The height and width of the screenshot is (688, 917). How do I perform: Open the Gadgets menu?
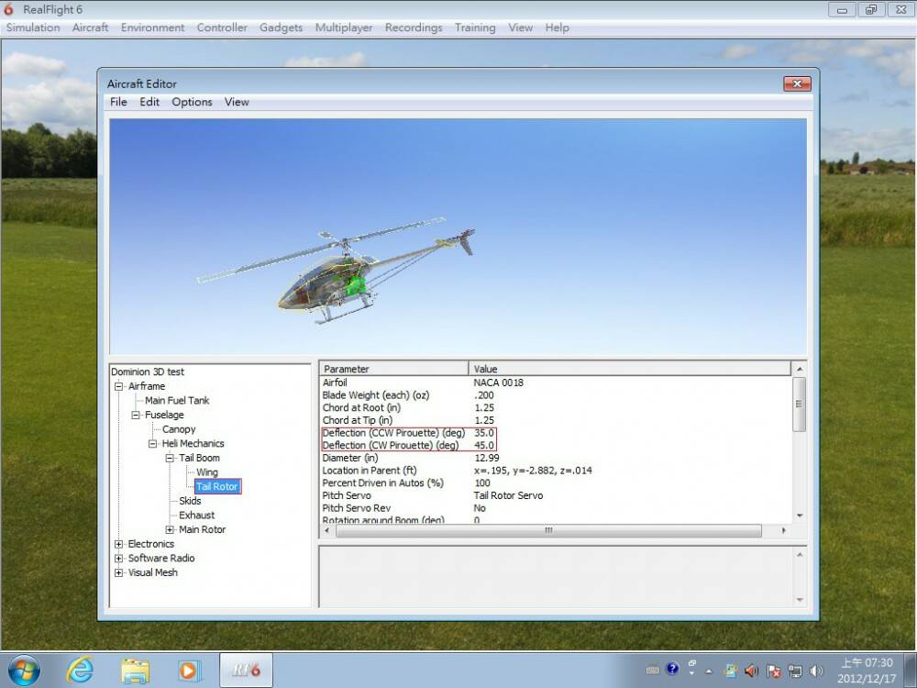tap(281, 28)
